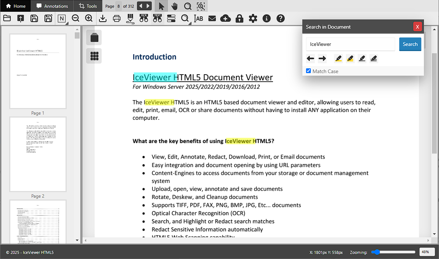This screenshot has width=439, height=259.
Task: Select the text selection 'AB' tool
Action: click(x=199, y=18)
